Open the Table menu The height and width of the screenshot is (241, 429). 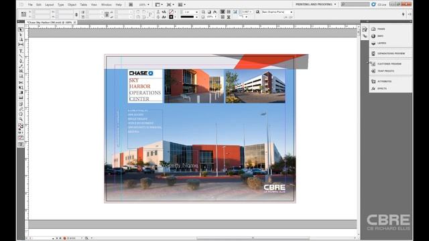(83, 5)
